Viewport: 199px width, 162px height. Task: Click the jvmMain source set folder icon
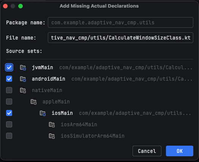(23, 67)
